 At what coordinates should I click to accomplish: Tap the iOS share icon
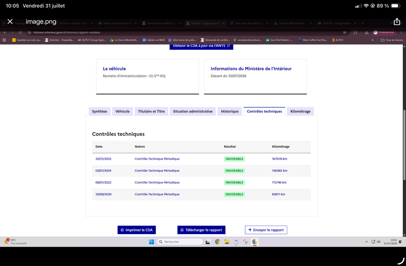point(397,21)
